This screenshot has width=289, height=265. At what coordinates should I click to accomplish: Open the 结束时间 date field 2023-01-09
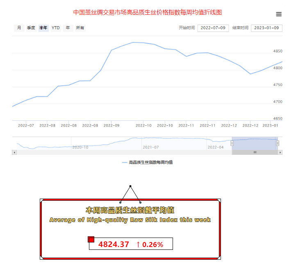click(266, 28)
